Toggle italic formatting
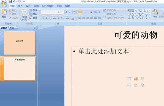The height and width of the screenshot is (106, 164). point(47,18)
